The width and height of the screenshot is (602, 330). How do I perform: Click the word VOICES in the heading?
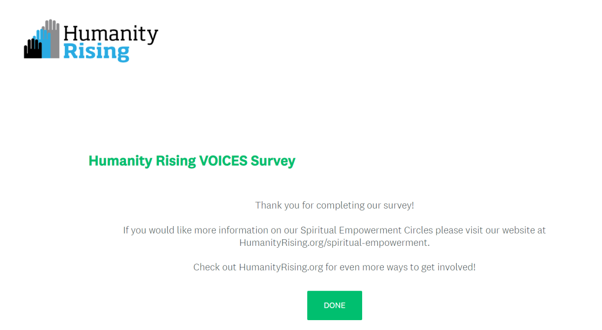coord(223,161)
